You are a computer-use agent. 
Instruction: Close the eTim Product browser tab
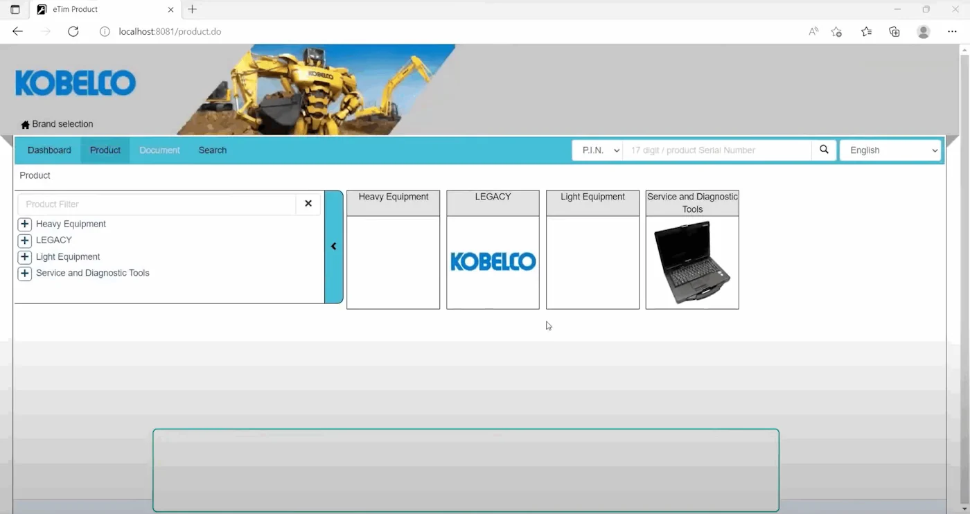click(170, 10)
